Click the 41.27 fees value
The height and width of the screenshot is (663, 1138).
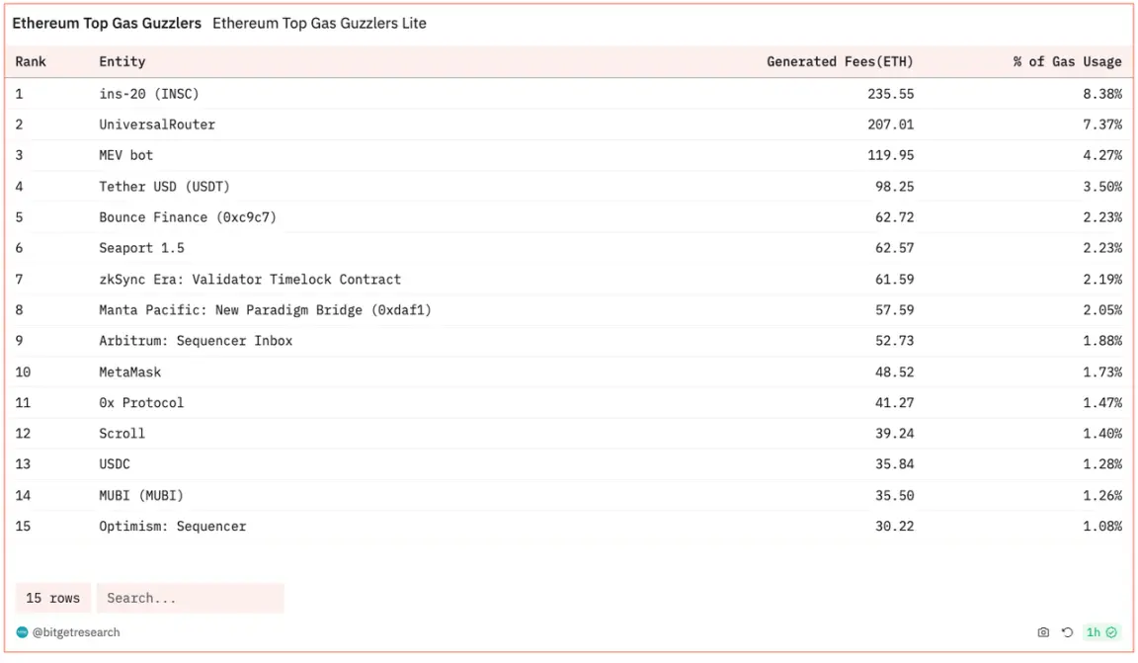click(894, 402)
